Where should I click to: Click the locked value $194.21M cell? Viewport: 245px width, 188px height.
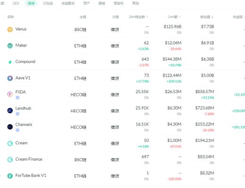click(x=204, y=141)
